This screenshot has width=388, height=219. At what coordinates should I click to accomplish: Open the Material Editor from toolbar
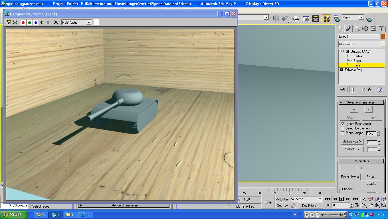point(326,19)
